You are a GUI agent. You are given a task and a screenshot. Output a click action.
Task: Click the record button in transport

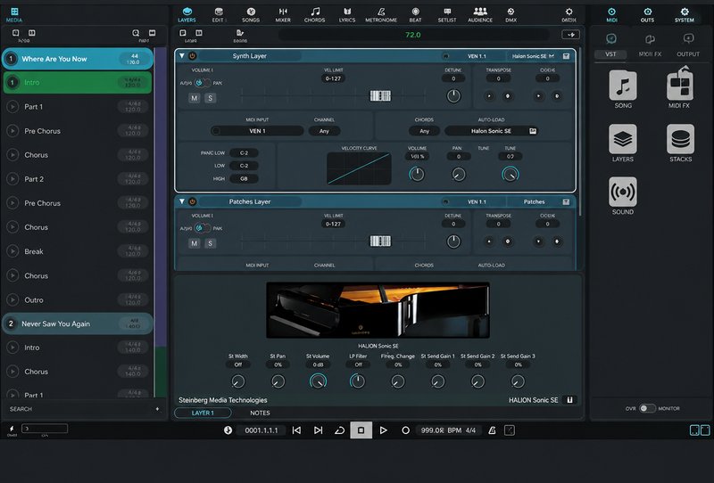point(405,430)
